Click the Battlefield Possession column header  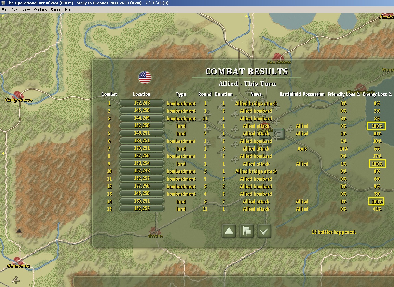tap(302, 94)
